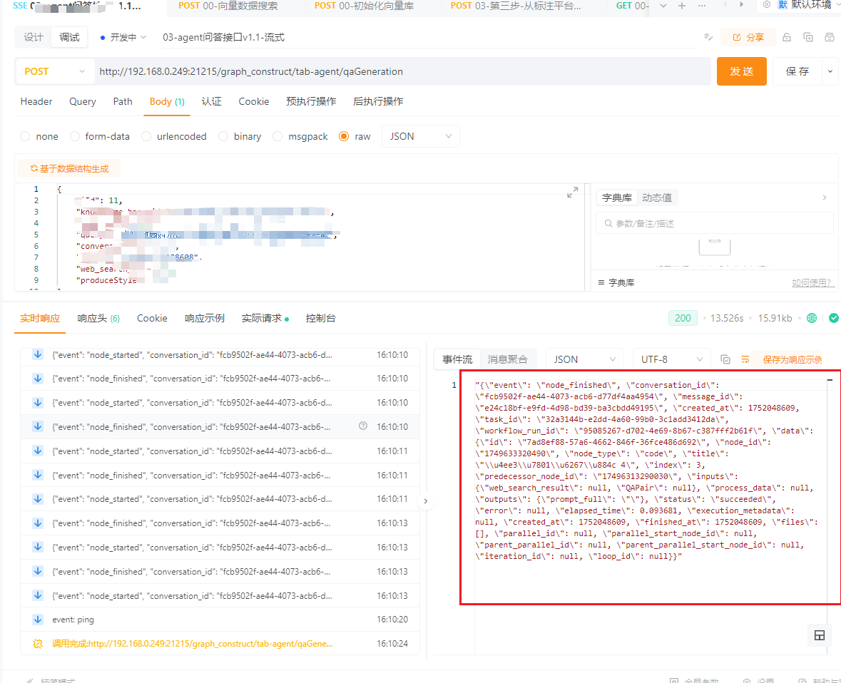
Task: Open the 如何使用? help link
Action: click(813, 282)
